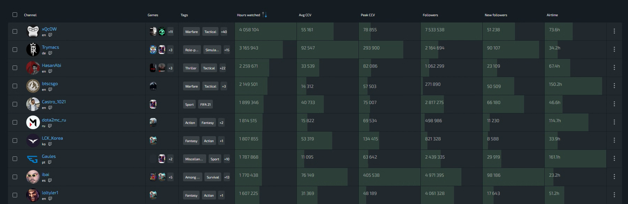The height and width of the screenshot is (204, 628).
Task: Expand the +10 more tags in Gaules row
Action: (227, 159)
